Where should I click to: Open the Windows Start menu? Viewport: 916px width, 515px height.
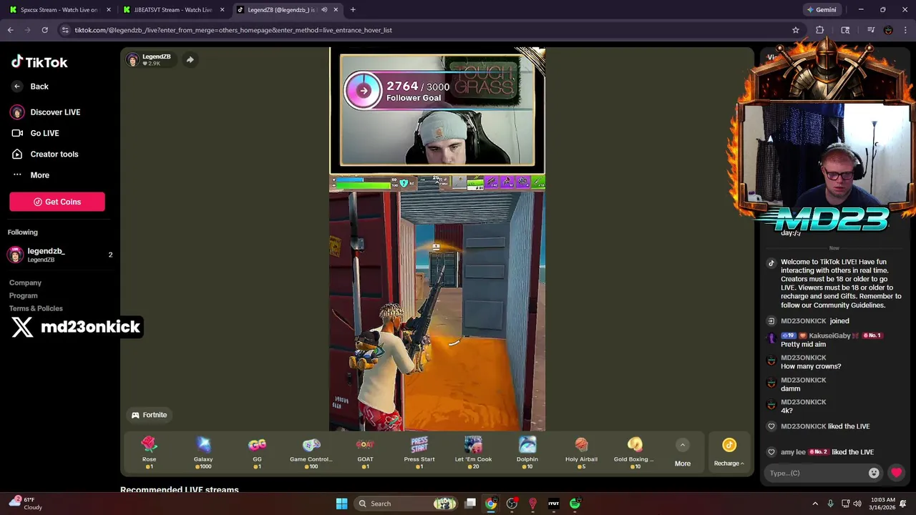(341, 504)
